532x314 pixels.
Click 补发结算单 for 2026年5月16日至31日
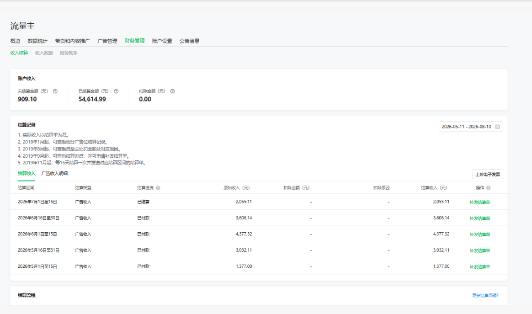pyautogui.click(x=480, y=251)
